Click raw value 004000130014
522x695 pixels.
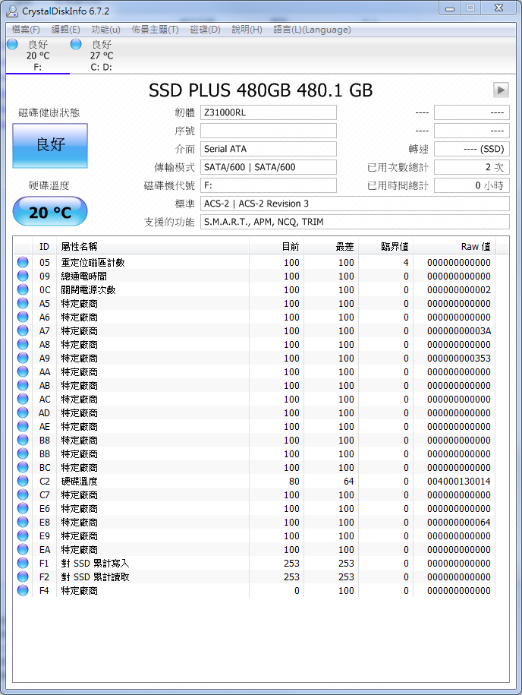coord(459,482)
